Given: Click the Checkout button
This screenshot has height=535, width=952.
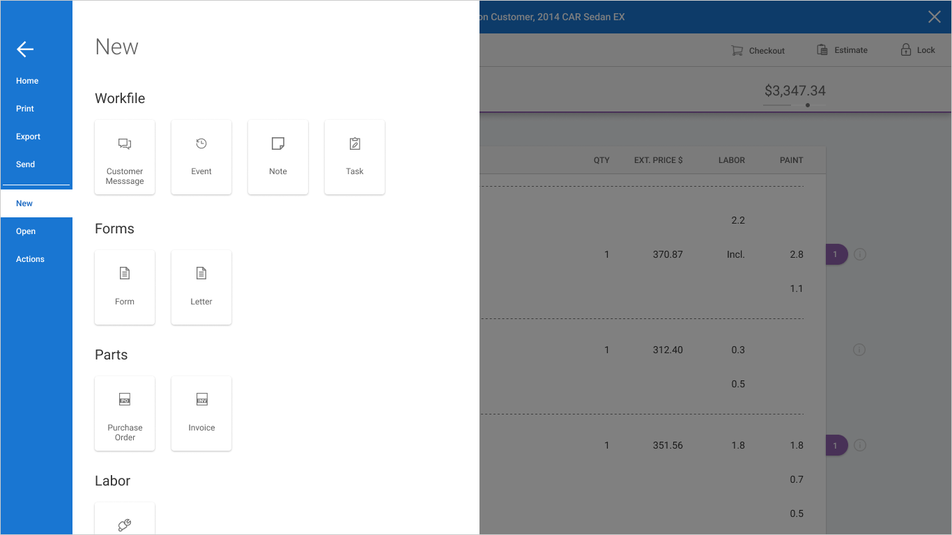Looking at the screenshot, I should click(x=758, y=50).
